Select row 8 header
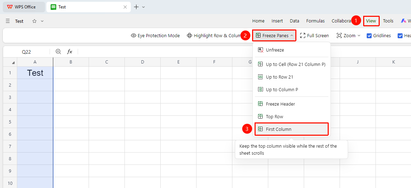Image resolution: width=411 pixels, height=188 pixels. pyautogui.click(x=10, y=159)
